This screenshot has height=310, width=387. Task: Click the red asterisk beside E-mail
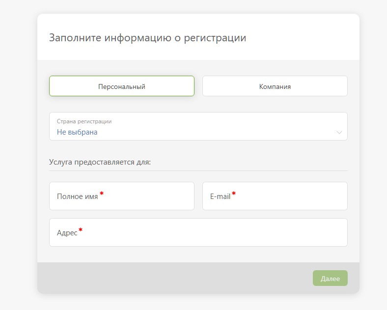[234, 193]
